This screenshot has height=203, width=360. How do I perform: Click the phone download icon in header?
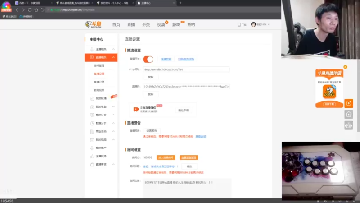[239, 25]
